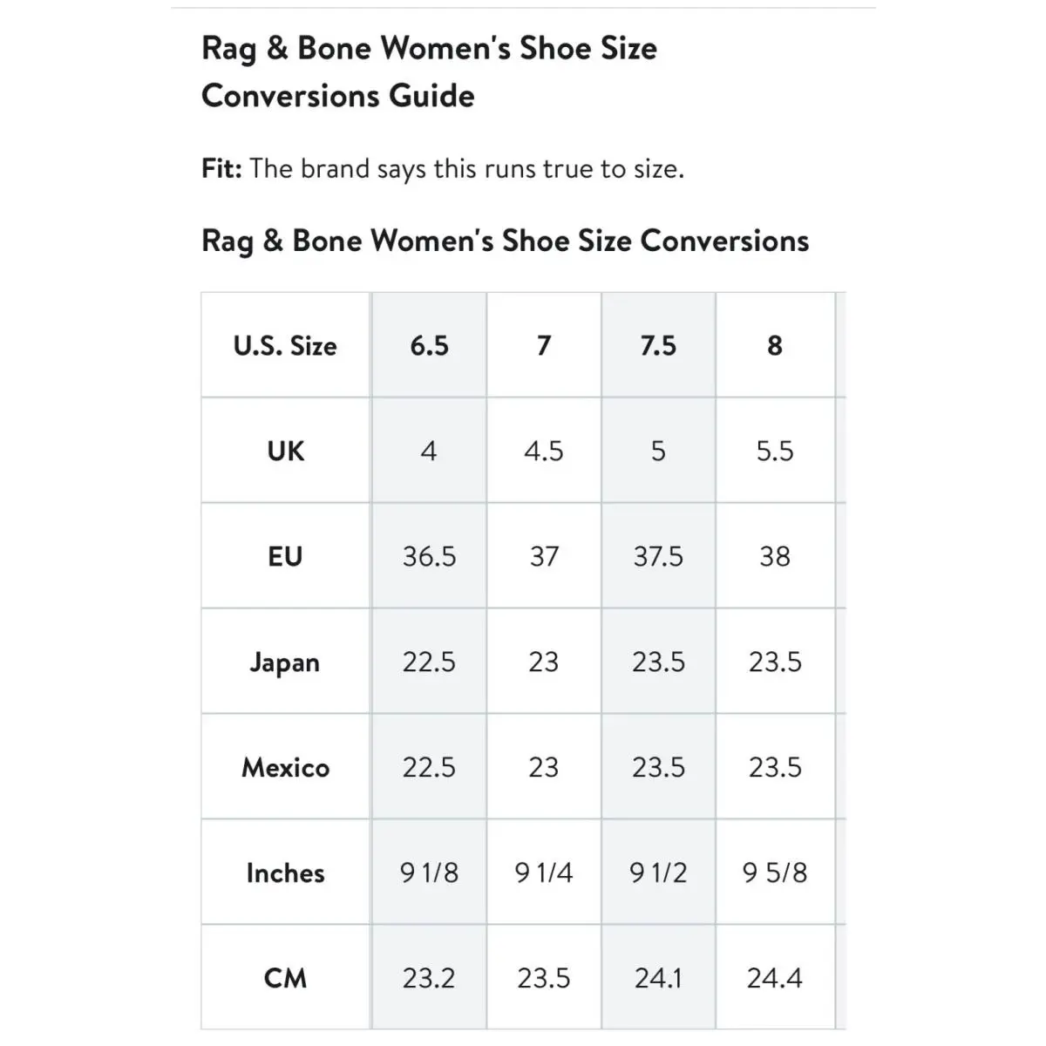
Task: Click the 9 1/8 inches cell
Action: (429, 873)
